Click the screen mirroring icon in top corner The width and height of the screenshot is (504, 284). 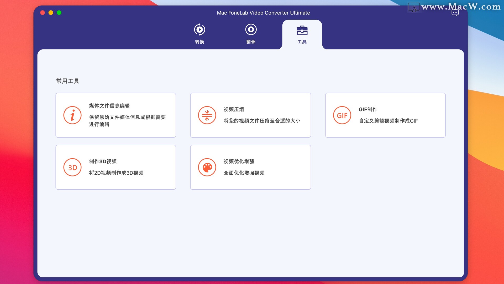pyautogui.click(x=414, y=7)
